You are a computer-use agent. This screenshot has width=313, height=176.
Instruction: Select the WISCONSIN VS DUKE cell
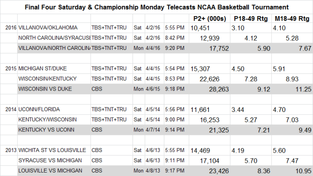pos(54,89)
